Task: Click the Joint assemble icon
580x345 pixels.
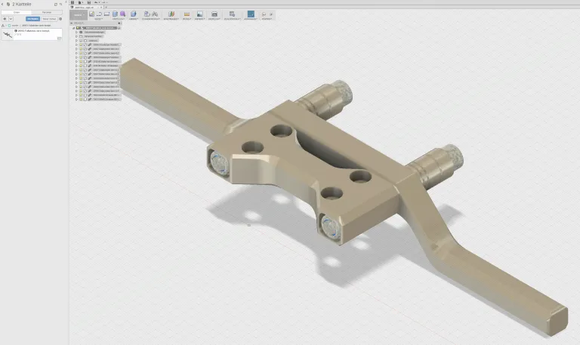Action: point(155,14)
